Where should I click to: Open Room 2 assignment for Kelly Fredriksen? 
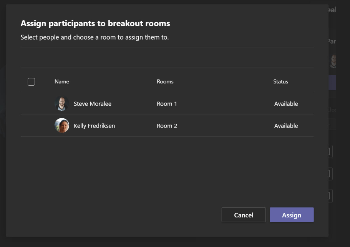[x=167, y=126]
